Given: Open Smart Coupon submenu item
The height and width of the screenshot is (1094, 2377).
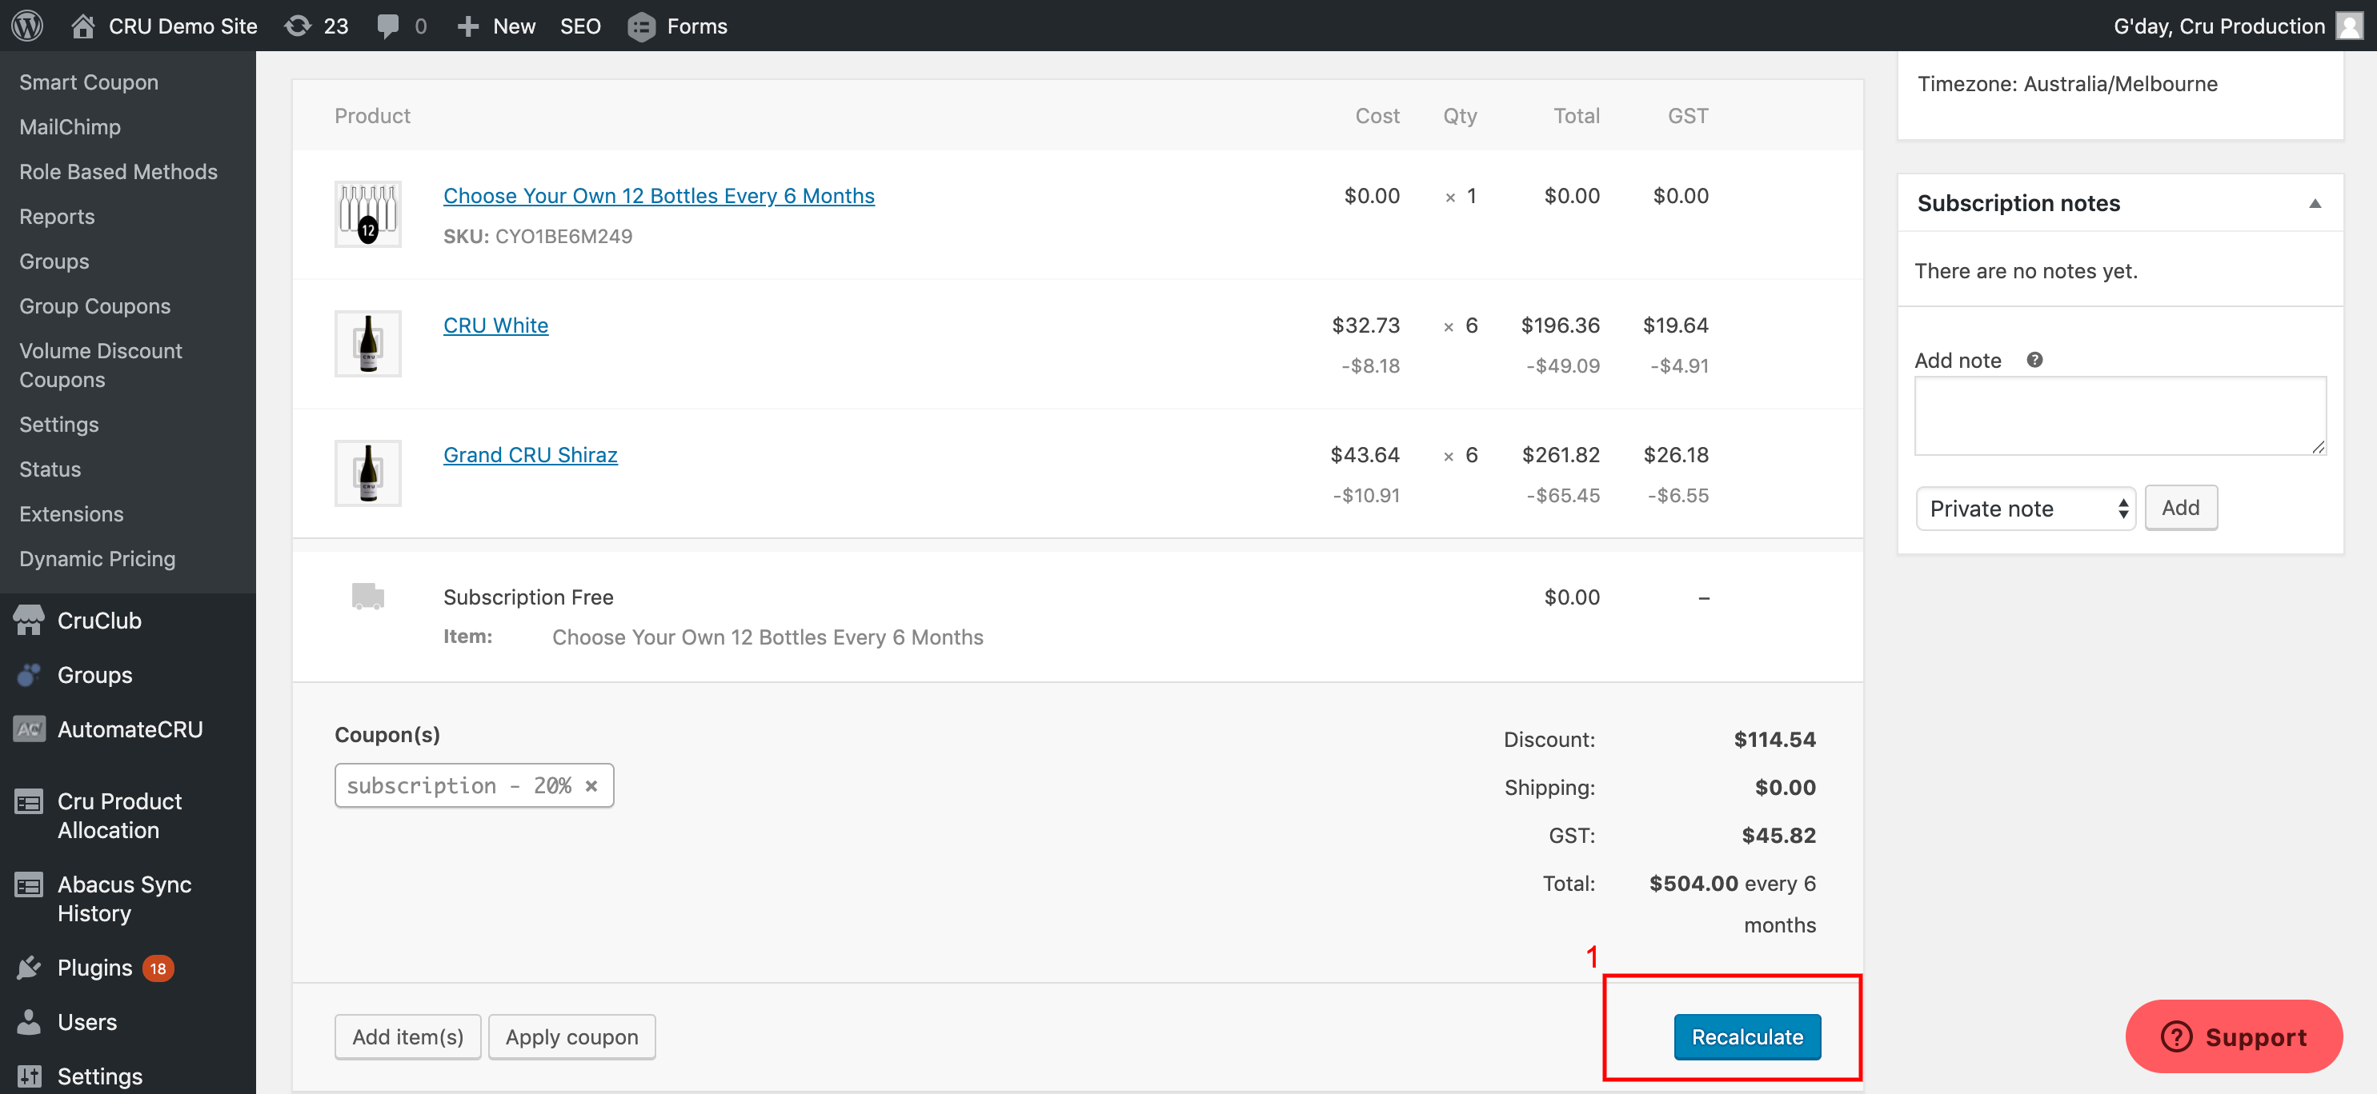Looking at the screenshot, I should (x=89, y=82).
